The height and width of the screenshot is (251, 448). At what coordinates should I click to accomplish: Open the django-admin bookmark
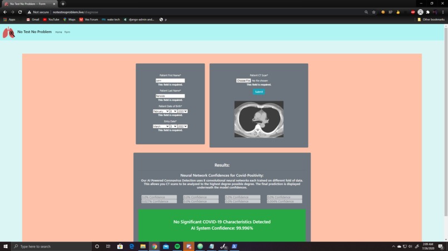[139, 19]
